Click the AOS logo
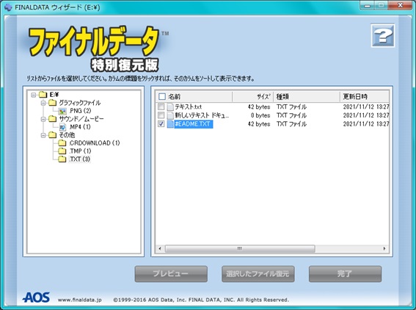 tap(37, 298)
